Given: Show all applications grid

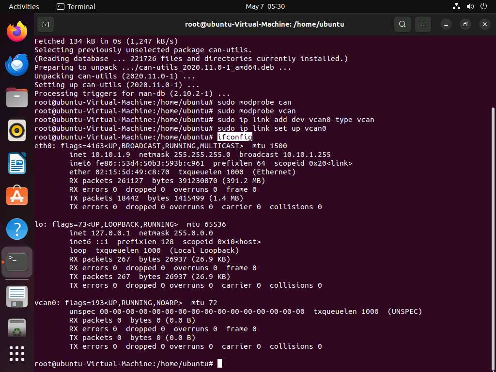Looking at the screenshot, I should coord(17,354).
